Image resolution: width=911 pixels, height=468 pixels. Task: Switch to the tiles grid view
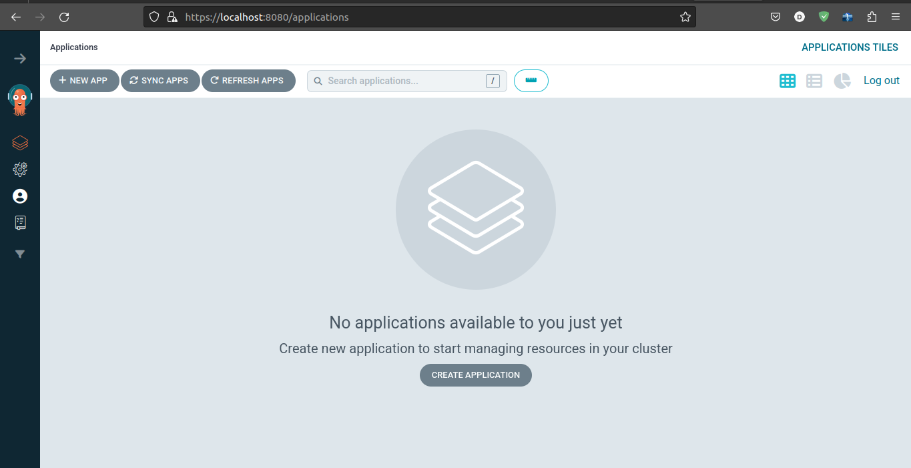pyautogui.click(x=788, y=81)
